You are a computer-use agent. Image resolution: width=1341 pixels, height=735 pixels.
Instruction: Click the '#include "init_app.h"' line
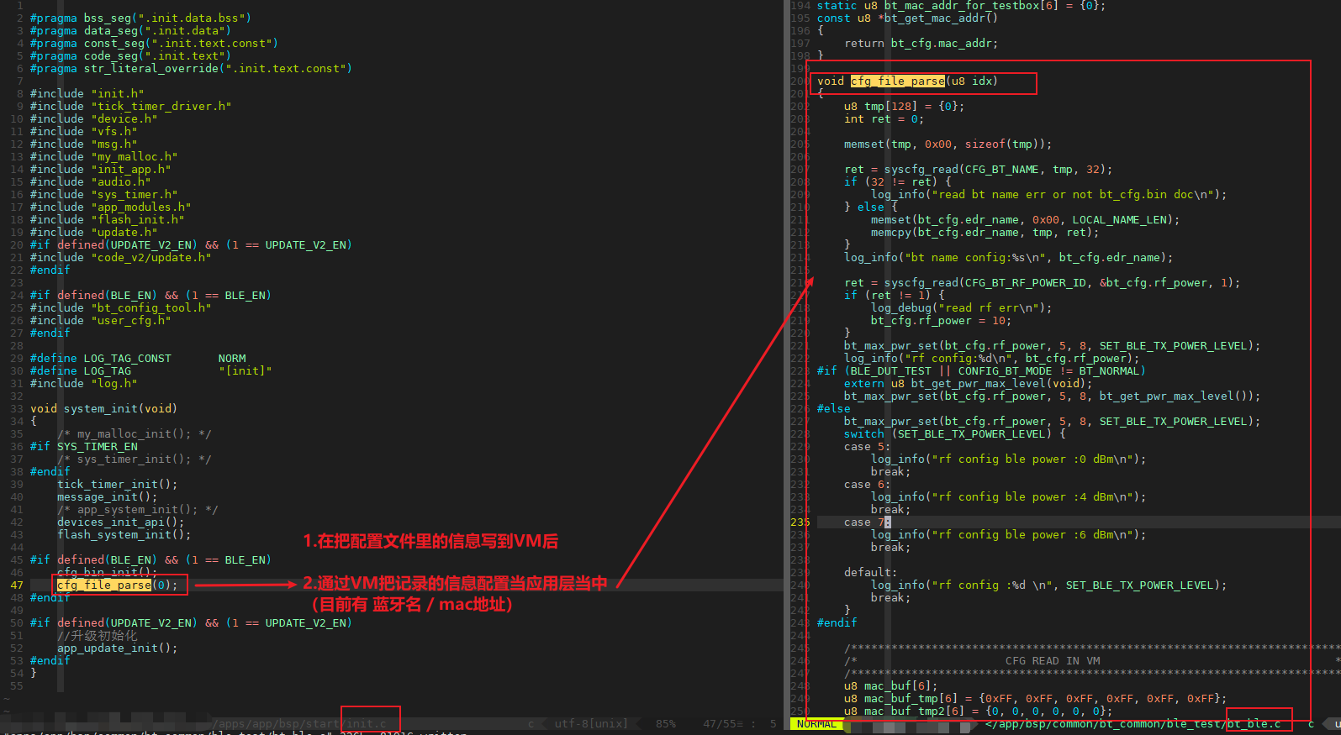(100, 169)
